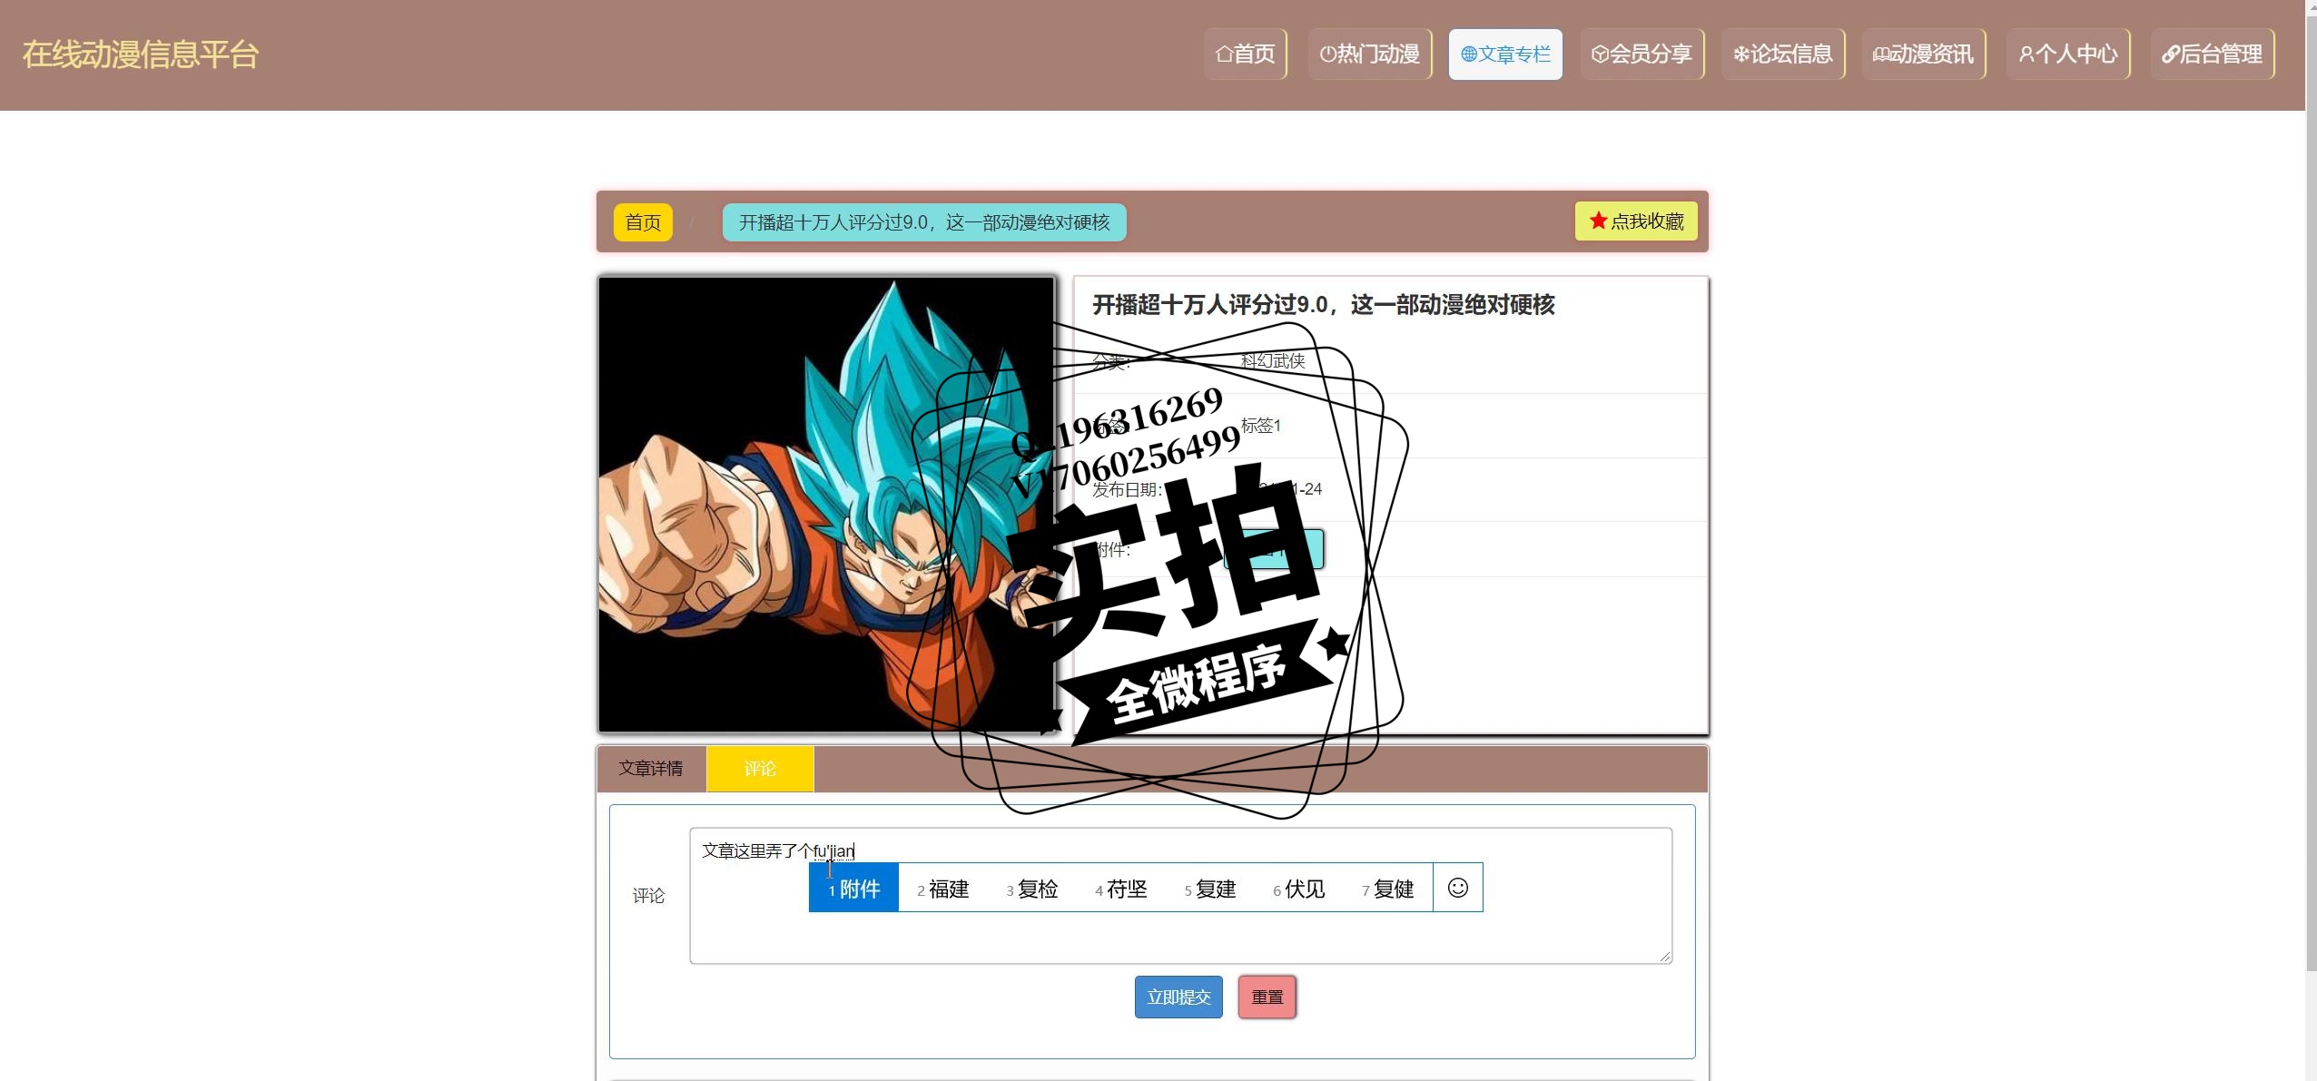This screenshot has width=2317, height=1081.
Task: Click the textarea resize handle corner
Action: pos(1665,957)
